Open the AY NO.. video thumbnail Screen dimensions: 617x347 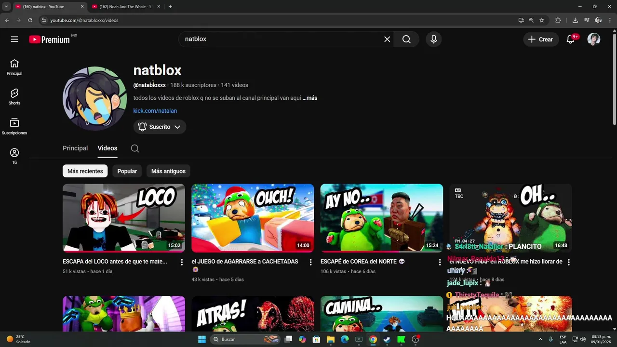(x=382, y=218)
